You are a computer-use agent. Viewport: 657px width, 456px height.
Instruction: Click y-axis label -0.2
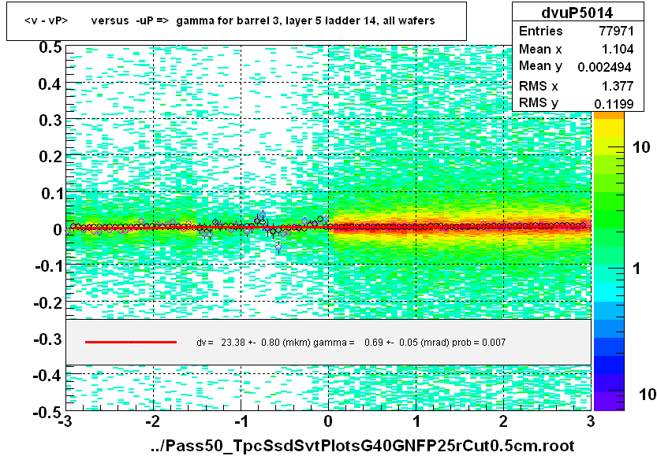coord(48,302)
